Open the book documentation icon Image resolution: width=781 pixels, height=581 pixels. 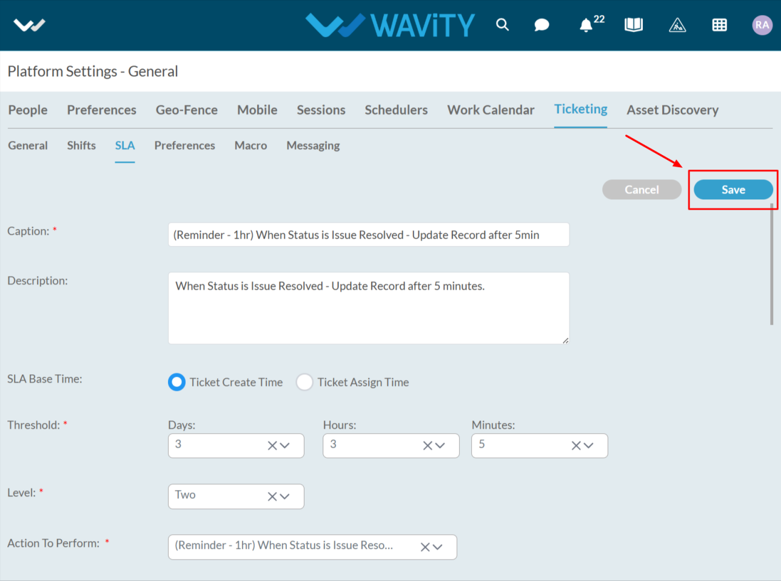[634, 25]
